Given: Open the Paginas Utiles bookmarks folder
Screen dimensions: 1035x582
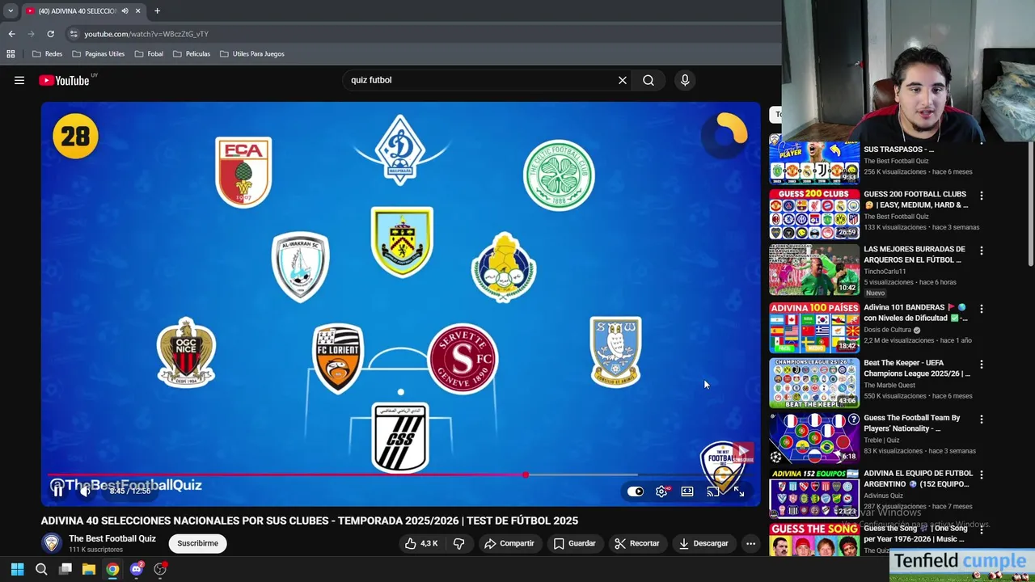Looking at the screenshot, I should point(98,54).
